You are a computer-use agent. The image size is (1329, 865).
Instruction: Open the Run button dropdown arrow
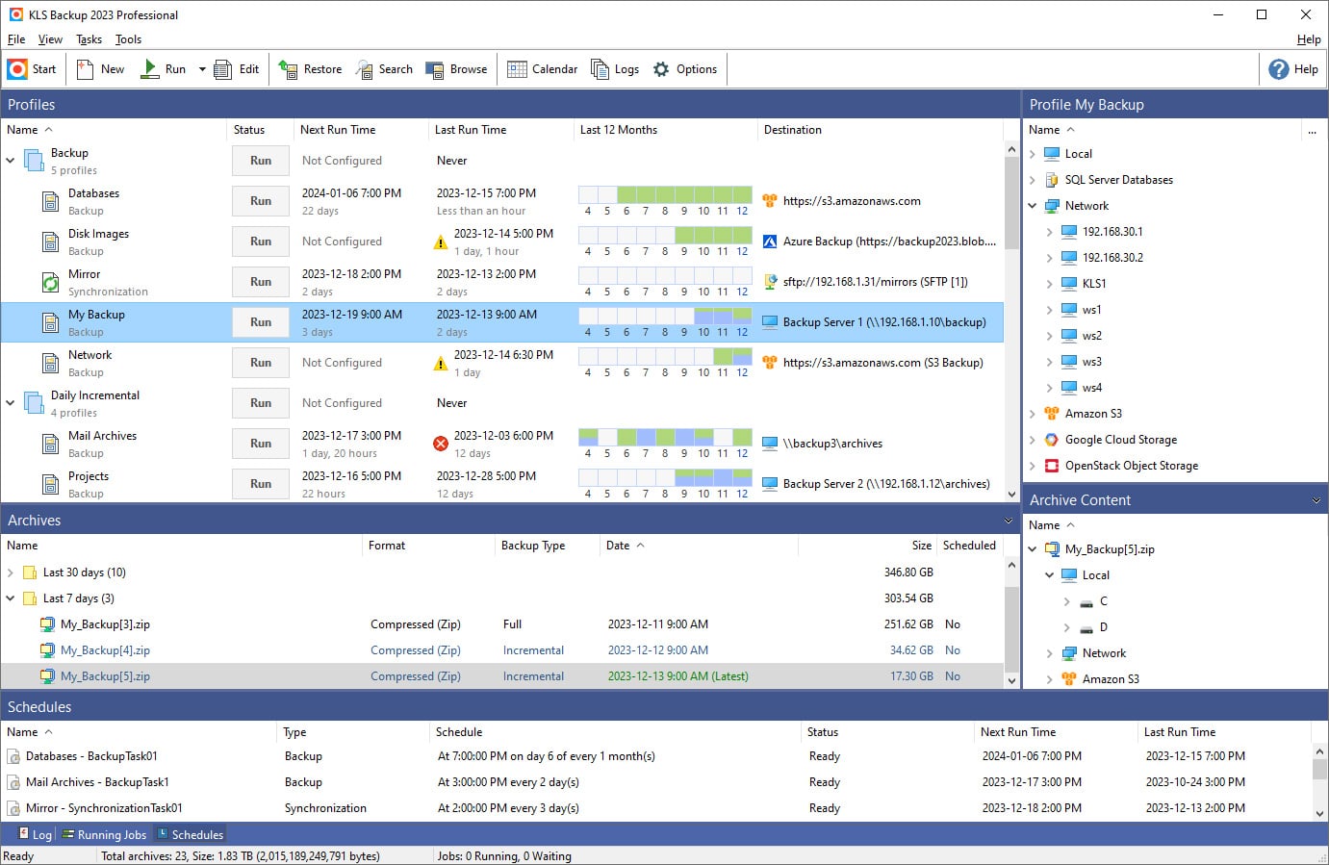pos(201,68)
